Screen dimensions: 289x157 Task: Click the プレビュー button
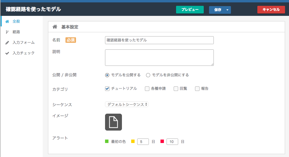[190, 10]
